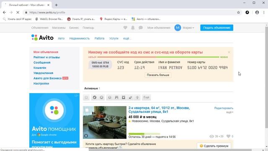The image size is (268, 151).
Task: Click the apartment photo thumbnail
Action: pyautogui.click(x=105, y=122)
